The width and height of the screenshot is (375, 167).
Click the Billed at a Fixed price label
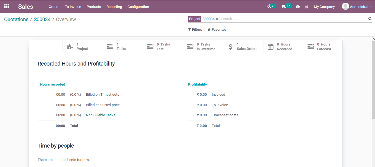click(103, 105)
